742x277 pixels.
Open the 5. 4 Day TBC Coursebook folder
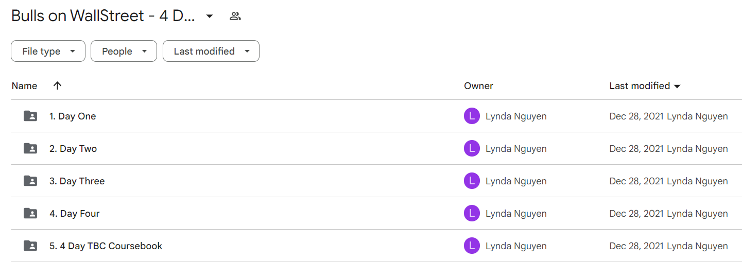(106, 246)
